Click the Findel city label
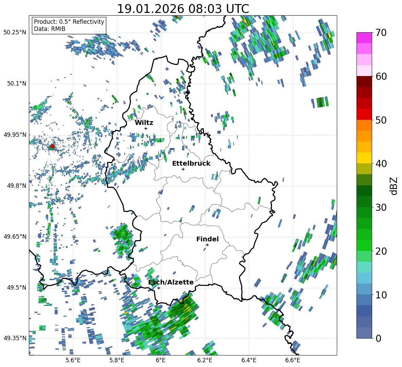The width and height of the screenshot is (402, 367). point(207,239)
